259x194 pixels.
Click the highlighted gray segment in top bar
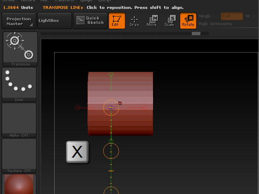(196, 34)
